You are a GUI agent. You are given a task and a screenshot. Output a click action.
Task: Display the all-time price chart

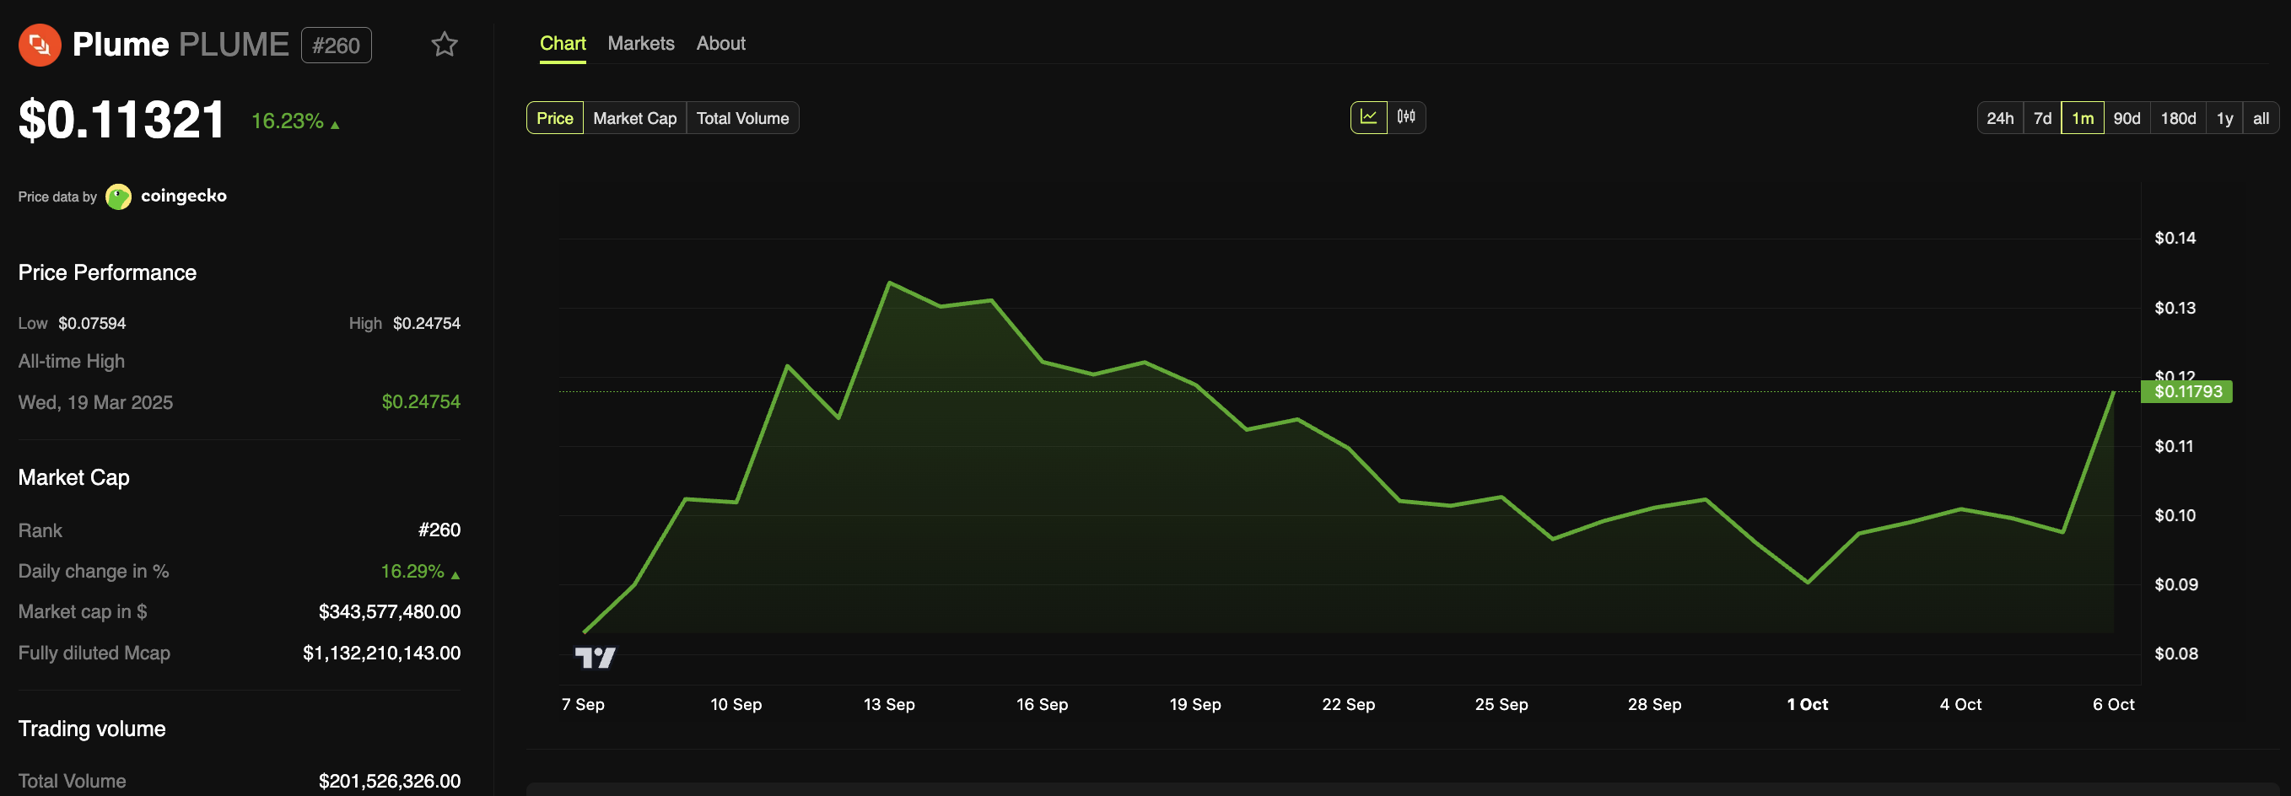(x=2260, y=116)
